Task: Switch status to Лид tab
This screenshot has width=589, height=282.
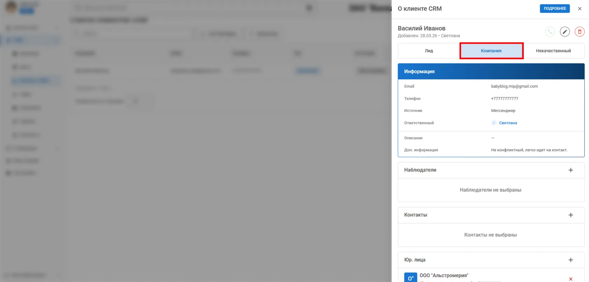Action: pos(429,51)
